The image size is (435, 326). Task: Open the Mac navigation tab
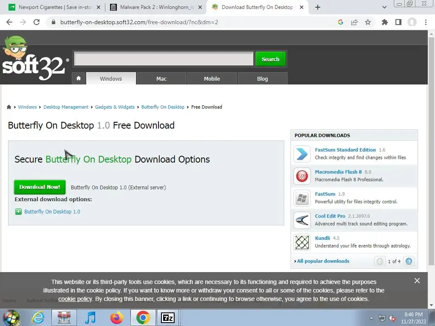tap(161, 79)
